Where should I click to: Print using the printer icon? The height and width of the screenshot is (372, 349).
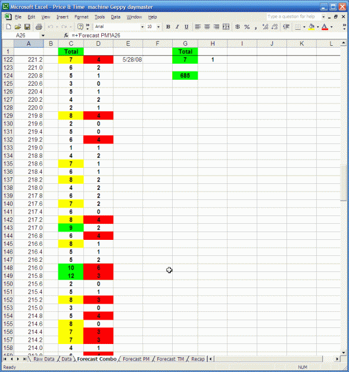[39, 27]
